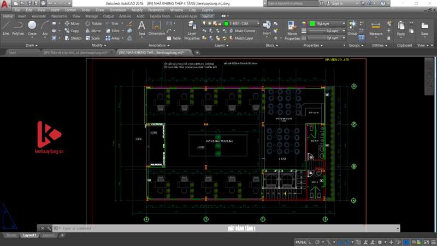
Task: Open the ByLayer object color dropdown
Action: 327,24
